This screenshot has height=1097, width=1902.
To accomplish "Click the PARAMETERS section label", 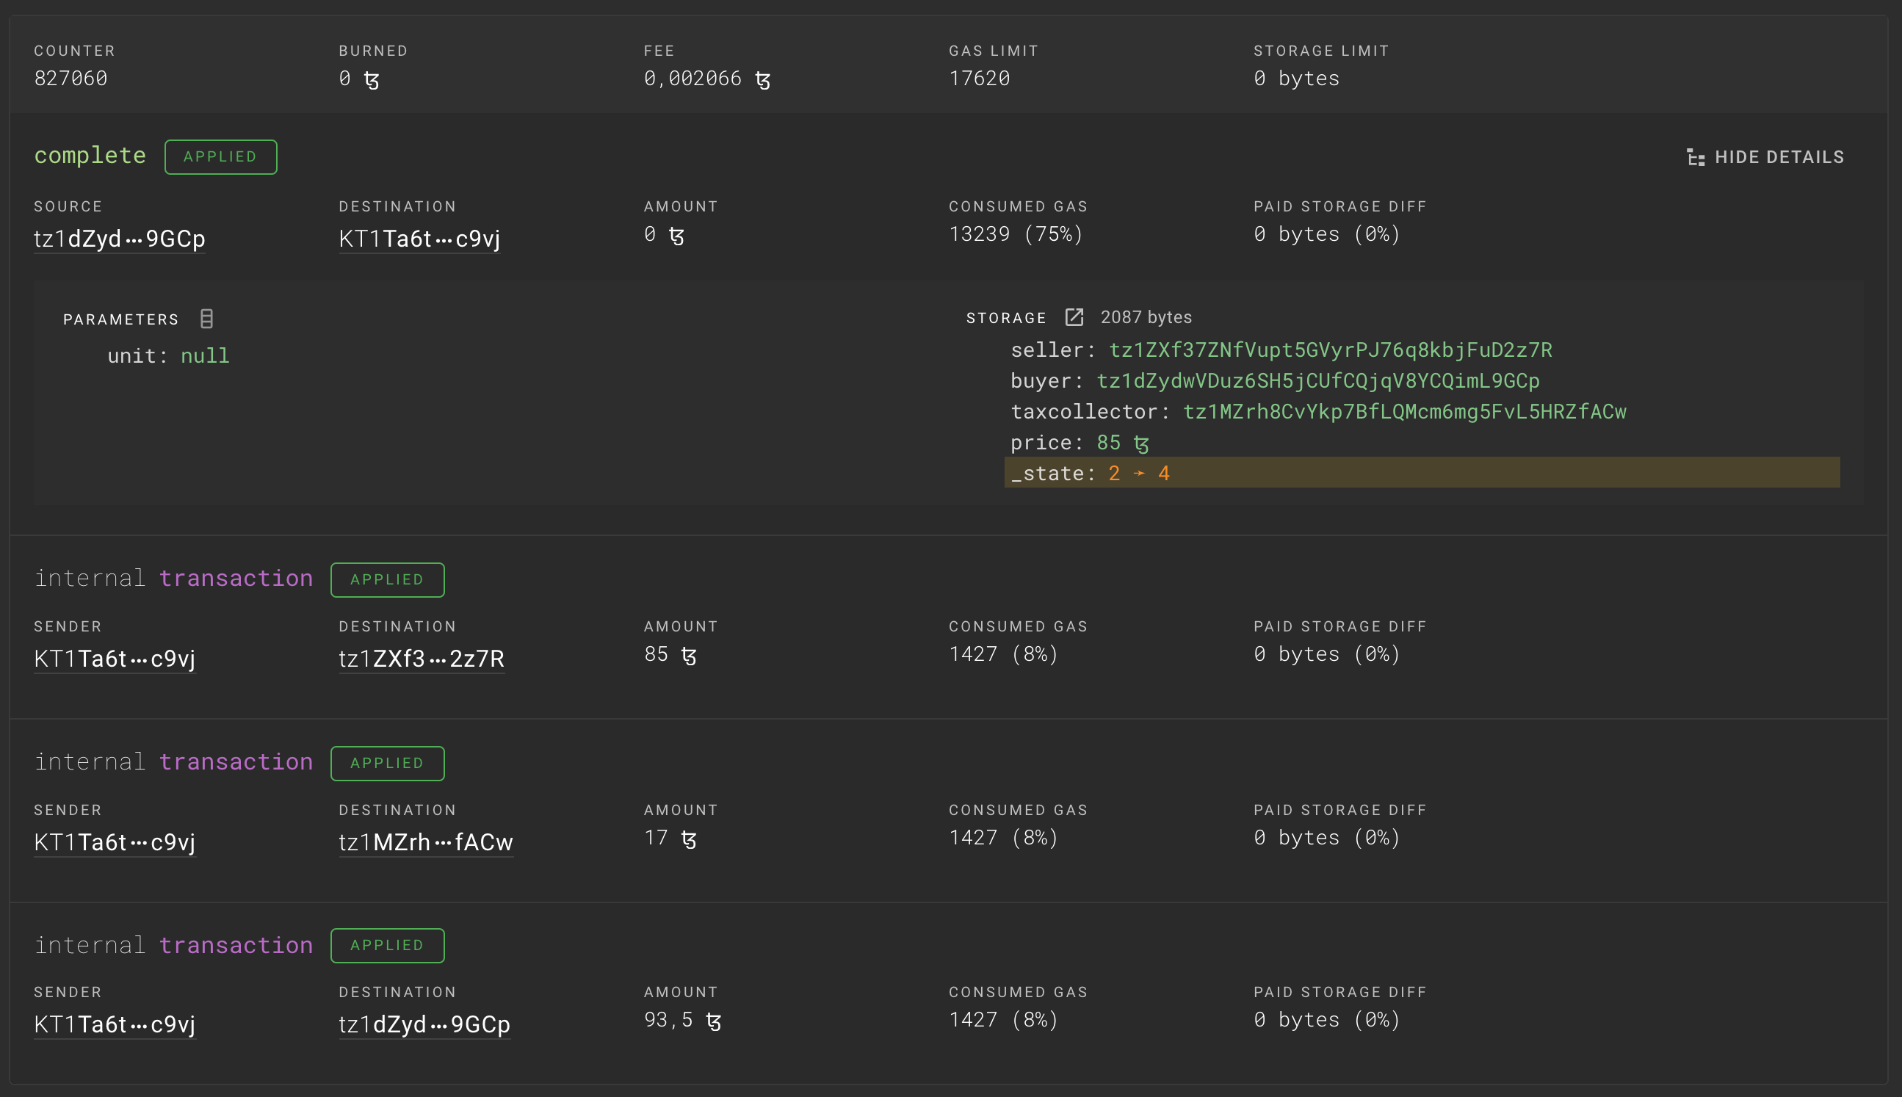I will 120,319.
